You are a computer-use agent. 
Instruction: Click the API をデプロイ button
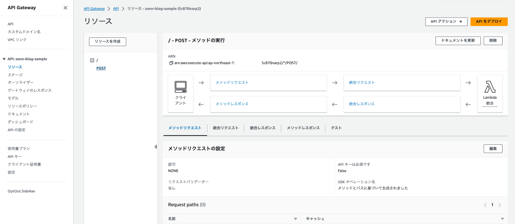(x=489, y=22)
